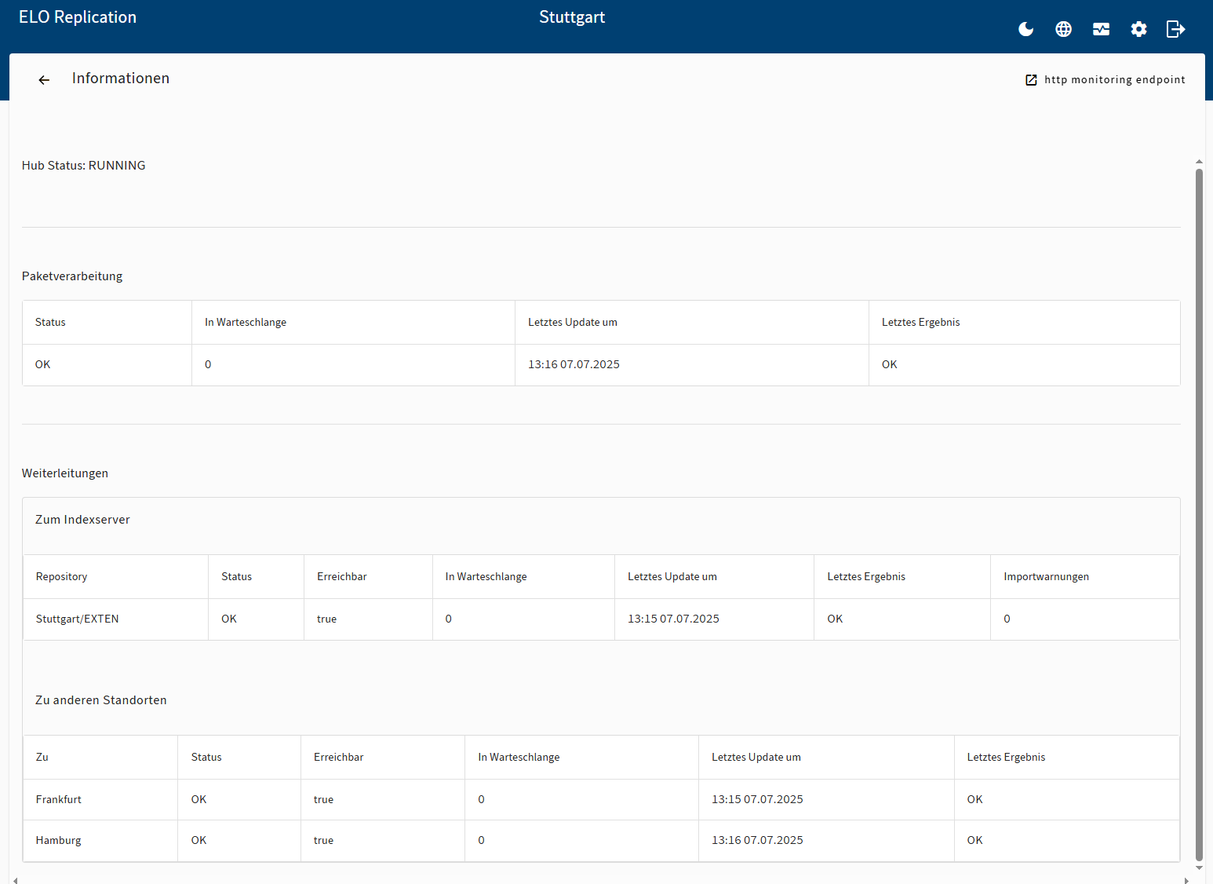The image size is (1213, 884).
Task: Click the ELO Replication app title
Action: [x=78, y=17]
